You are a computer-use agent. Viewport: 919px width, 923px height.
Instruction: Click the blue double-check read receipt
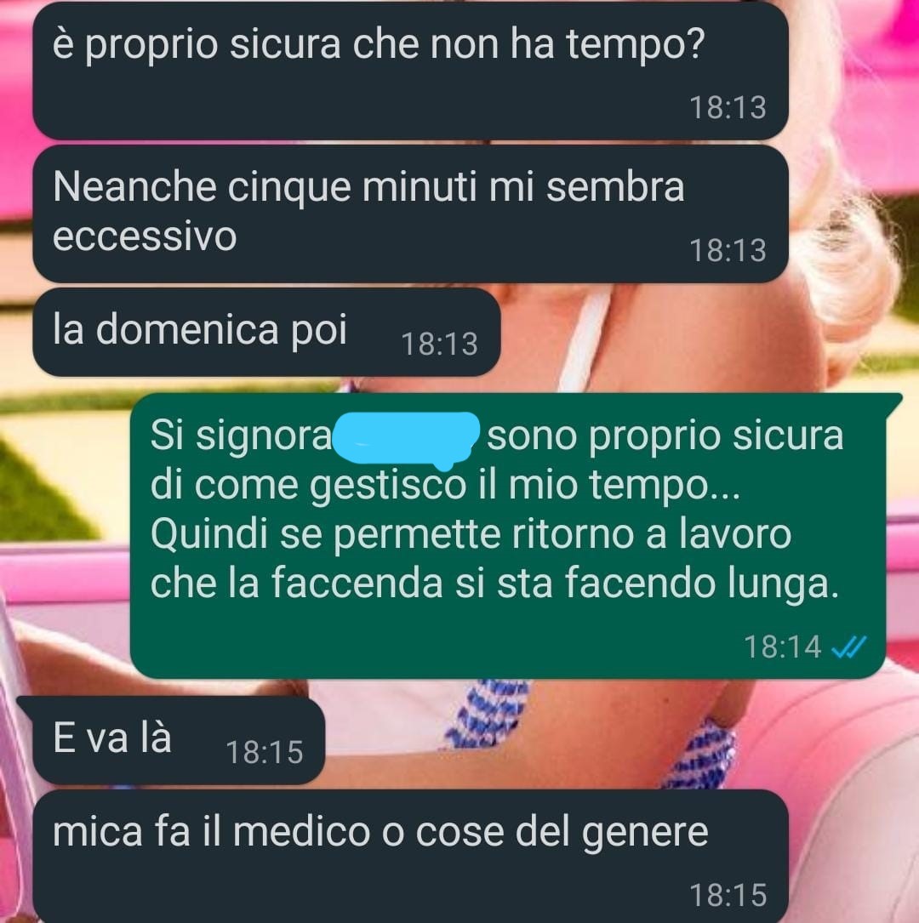click(x=848, y=647)
